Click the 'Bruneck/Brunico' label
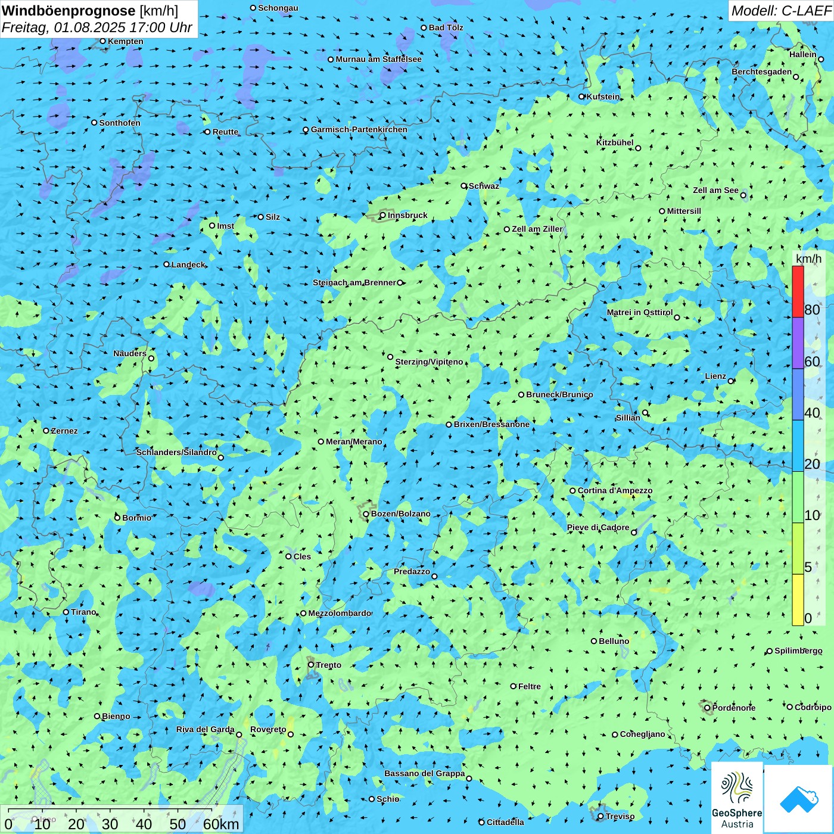This screenshot has height=834, width=834. [559, 394]
